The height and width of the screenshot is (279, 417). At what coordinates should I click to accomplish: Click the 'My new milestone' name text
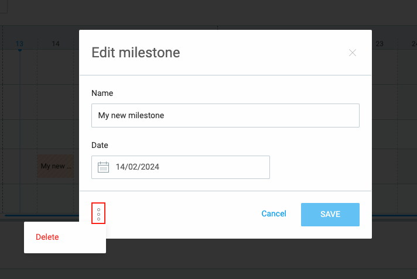(131, 116)
